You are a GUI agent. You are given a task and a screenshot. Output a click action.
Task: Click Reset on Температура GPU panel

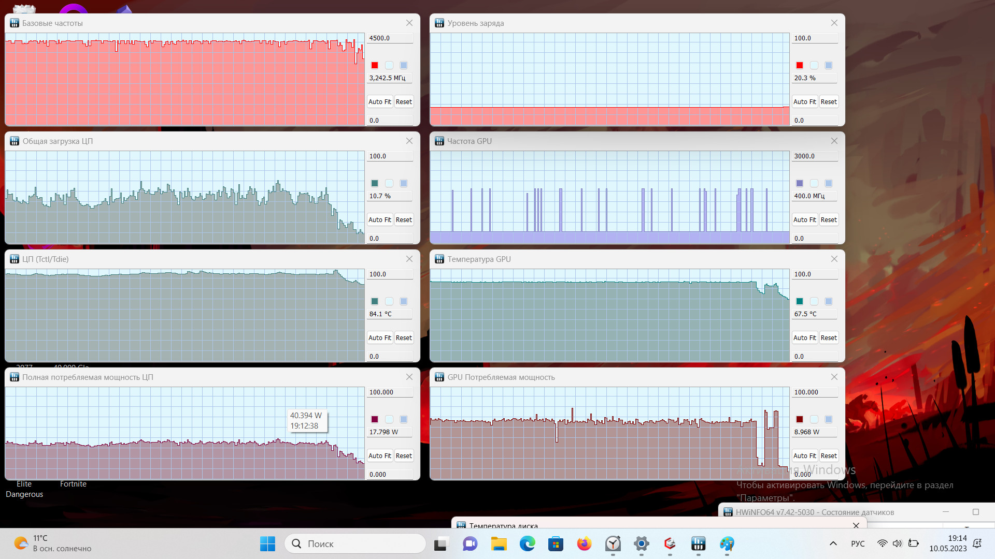(829, 337)
